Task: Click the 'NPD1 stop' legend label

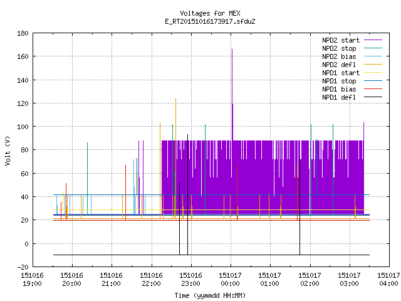Action: pos(339,81)
